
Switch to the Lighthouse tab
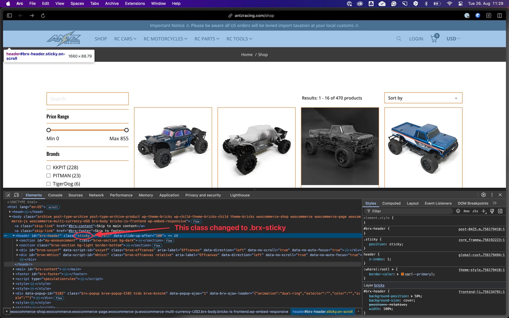pos(240,195)
